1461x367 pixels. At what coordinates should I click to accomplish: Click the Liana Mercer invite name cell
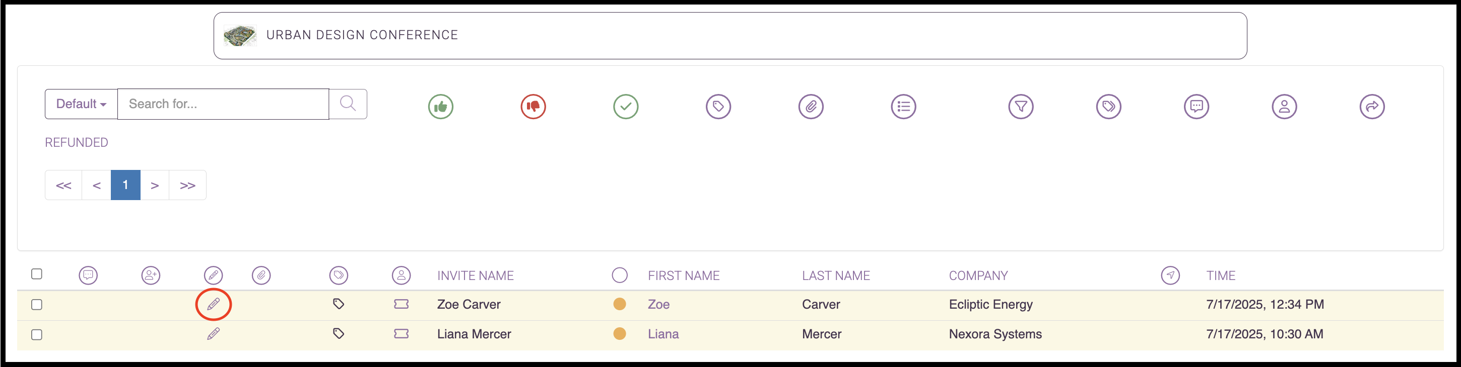tap(474, 334)
